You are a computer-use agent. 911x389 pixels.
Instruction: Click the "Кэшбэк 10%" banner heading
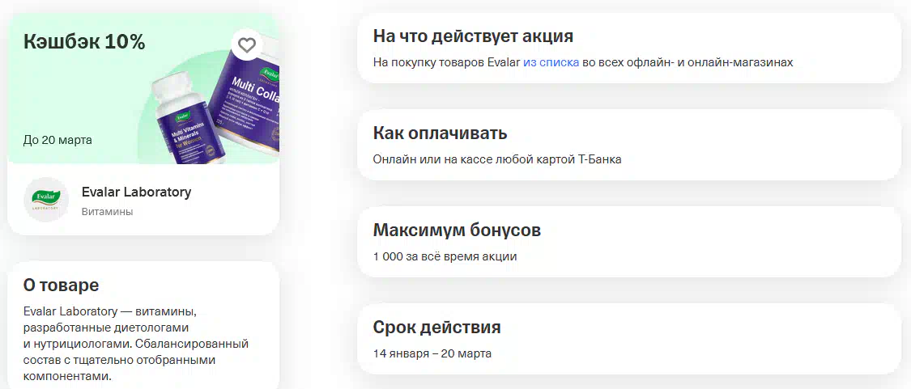tap(84, 42)
